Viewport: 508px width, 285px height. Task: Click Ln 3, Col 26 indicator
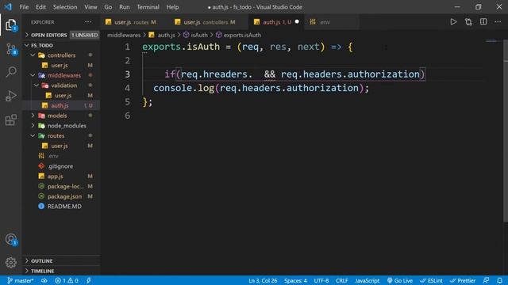click(263, 280)
